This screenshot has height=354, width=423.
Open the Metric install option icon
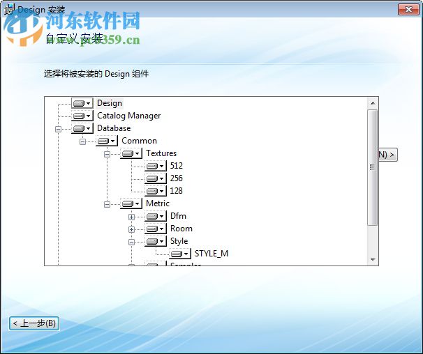(131, 203)
